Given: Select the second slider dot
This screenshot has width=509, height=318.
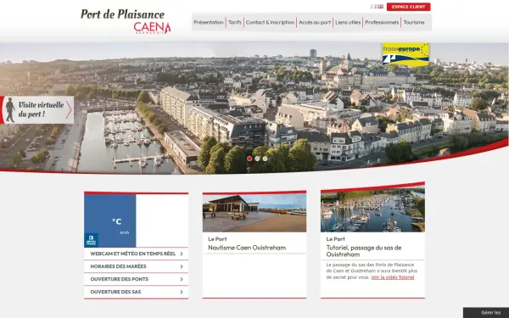Looking at the screenshot, I should [257, 159].
